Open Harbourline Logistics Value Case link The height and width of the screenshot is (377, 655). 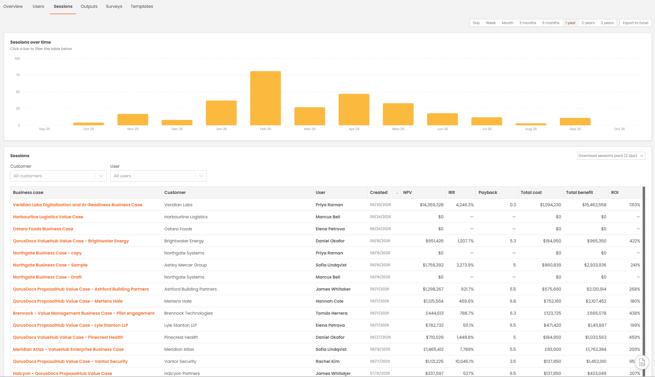point(48,217)
